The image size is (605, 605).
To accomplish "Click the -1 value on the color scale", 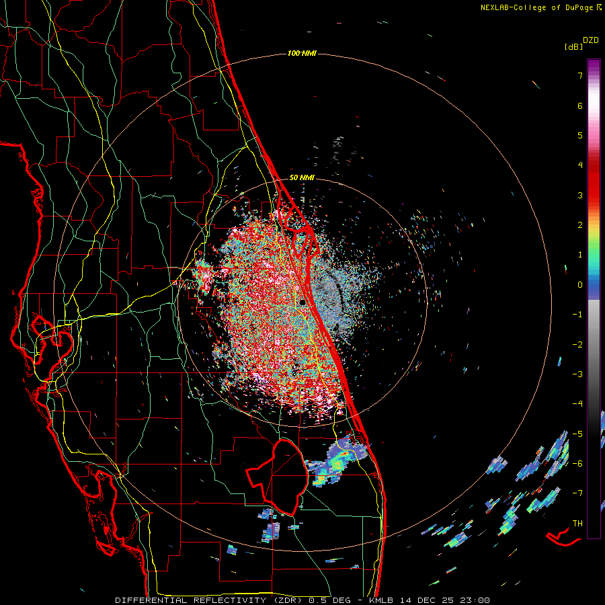I will [577, 315].
